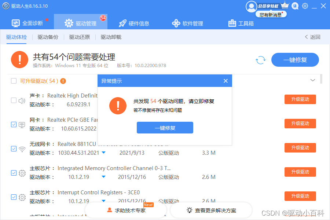The width and height of the screenshot is (330, 220).
Task: Click the date 2021/9/13
Action: (132, 153)
